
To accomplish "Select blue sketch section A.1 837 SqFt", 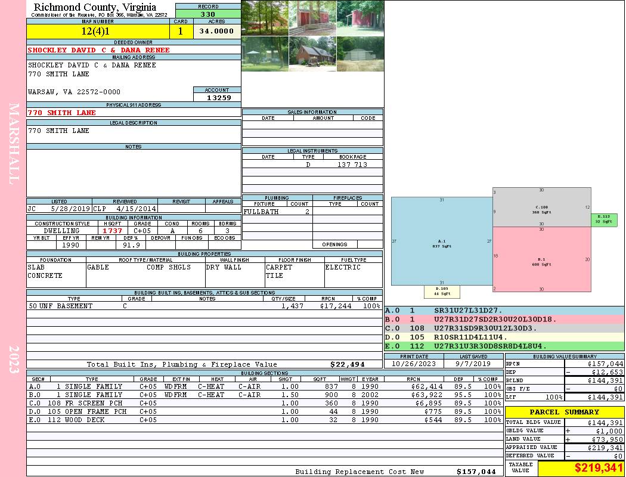I will coord(442,241).
